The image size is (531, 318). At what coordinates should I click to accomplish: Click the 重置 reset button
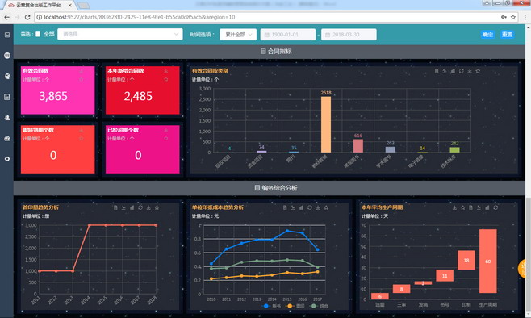tap(507, 35)
